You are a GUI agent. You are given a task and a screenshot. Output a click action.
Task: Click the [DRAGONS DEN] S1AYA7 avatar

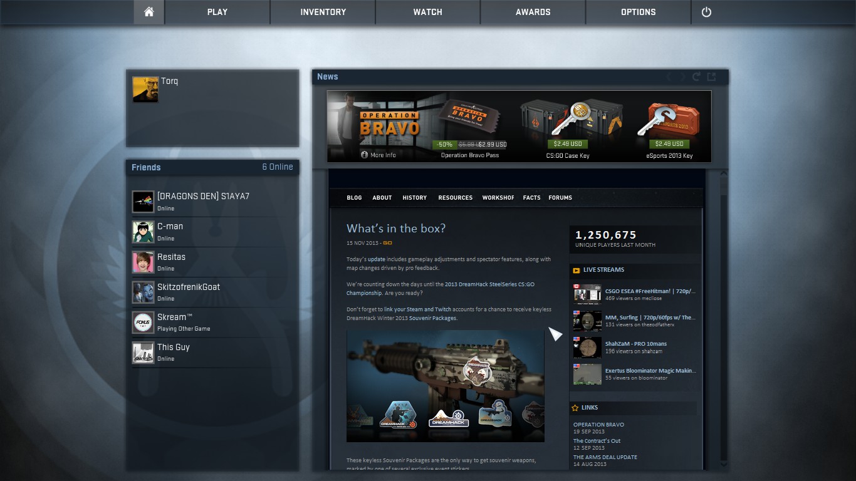(x=143, y=202)
